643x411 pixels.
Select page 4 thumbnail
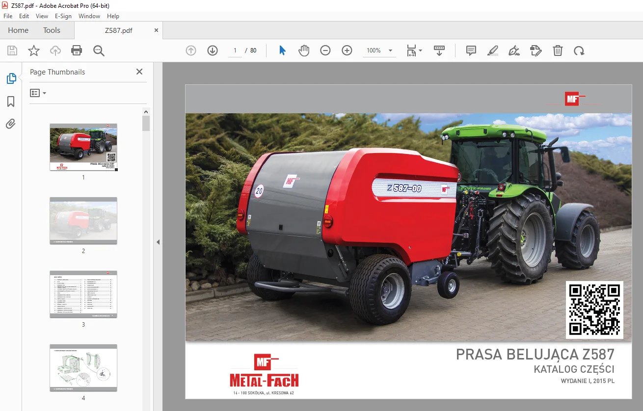[x=83, y=368]
